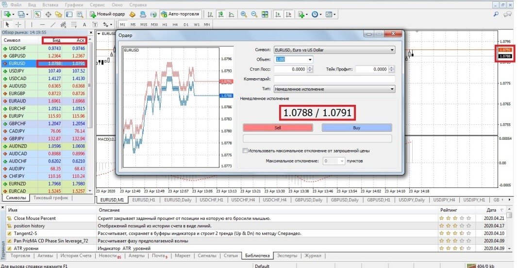Image resolution: width=518 pixels, height=268 pixels.
Task: Open the EURUSD,H1 chart tab
Action: 144,200
